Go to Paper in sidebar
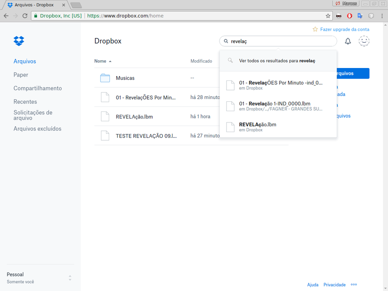Screen dimensions: 388x291 [x=21, y=75]
